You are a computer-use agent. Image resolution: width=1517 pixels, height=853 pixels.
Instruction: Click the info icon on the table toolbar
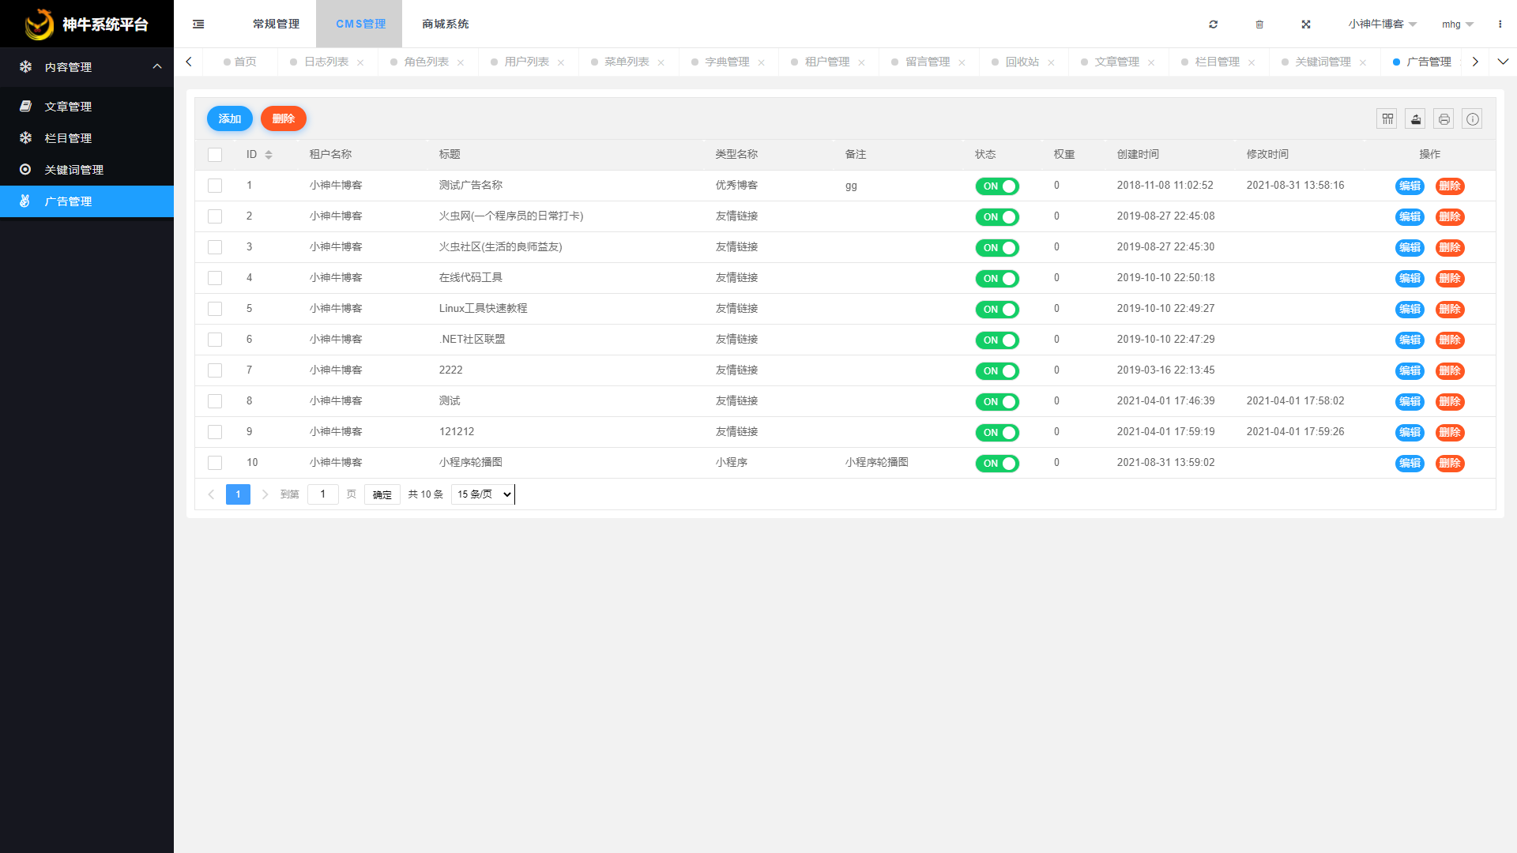click(x=1472, y=118)
